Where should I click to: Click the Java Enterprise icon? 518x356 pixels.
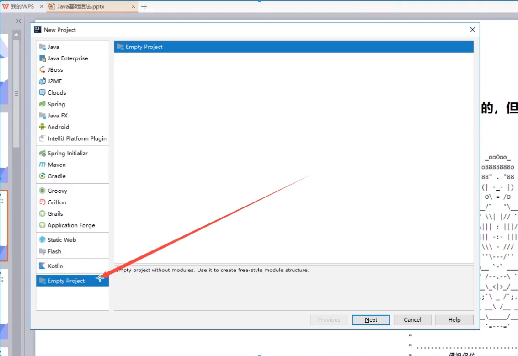(42, 58)
